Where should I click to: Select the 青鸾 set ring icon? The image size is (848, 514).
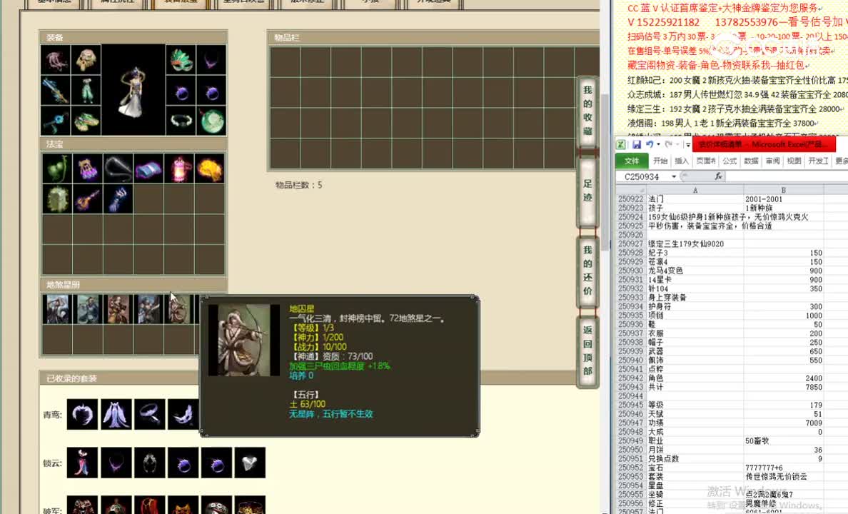tap(150, 415)
